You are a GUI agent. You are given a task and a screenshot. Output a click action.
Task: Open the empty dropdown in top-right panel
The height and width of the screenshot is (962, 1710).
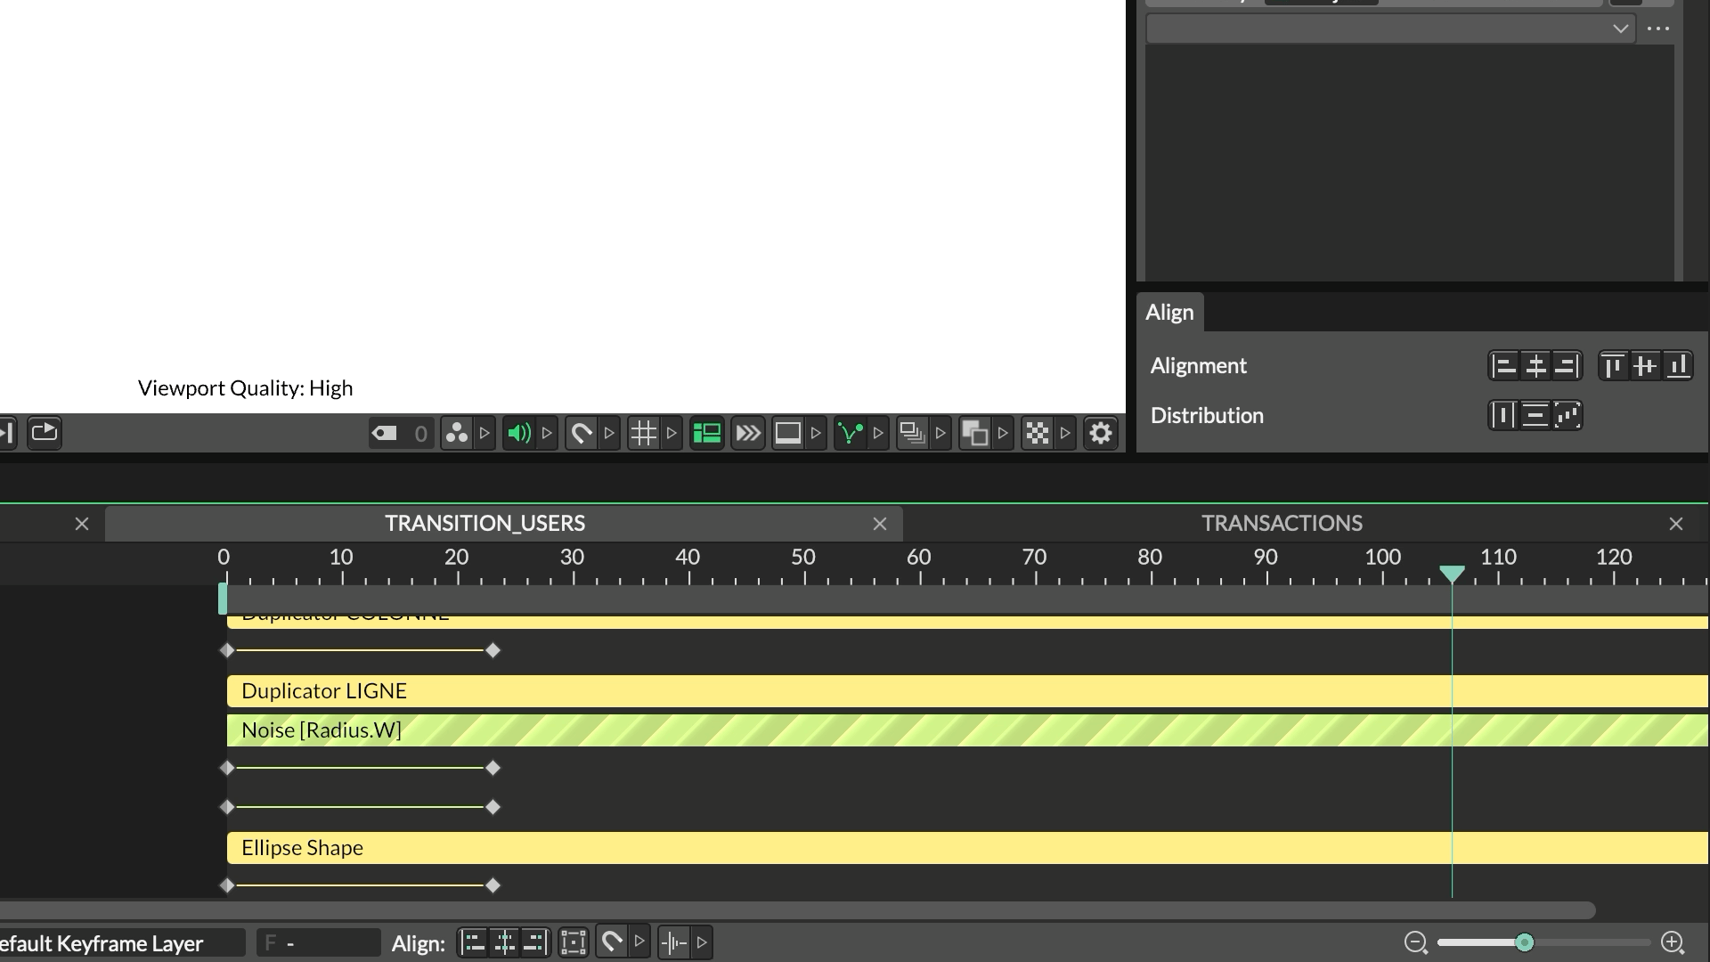(1390, 29)
